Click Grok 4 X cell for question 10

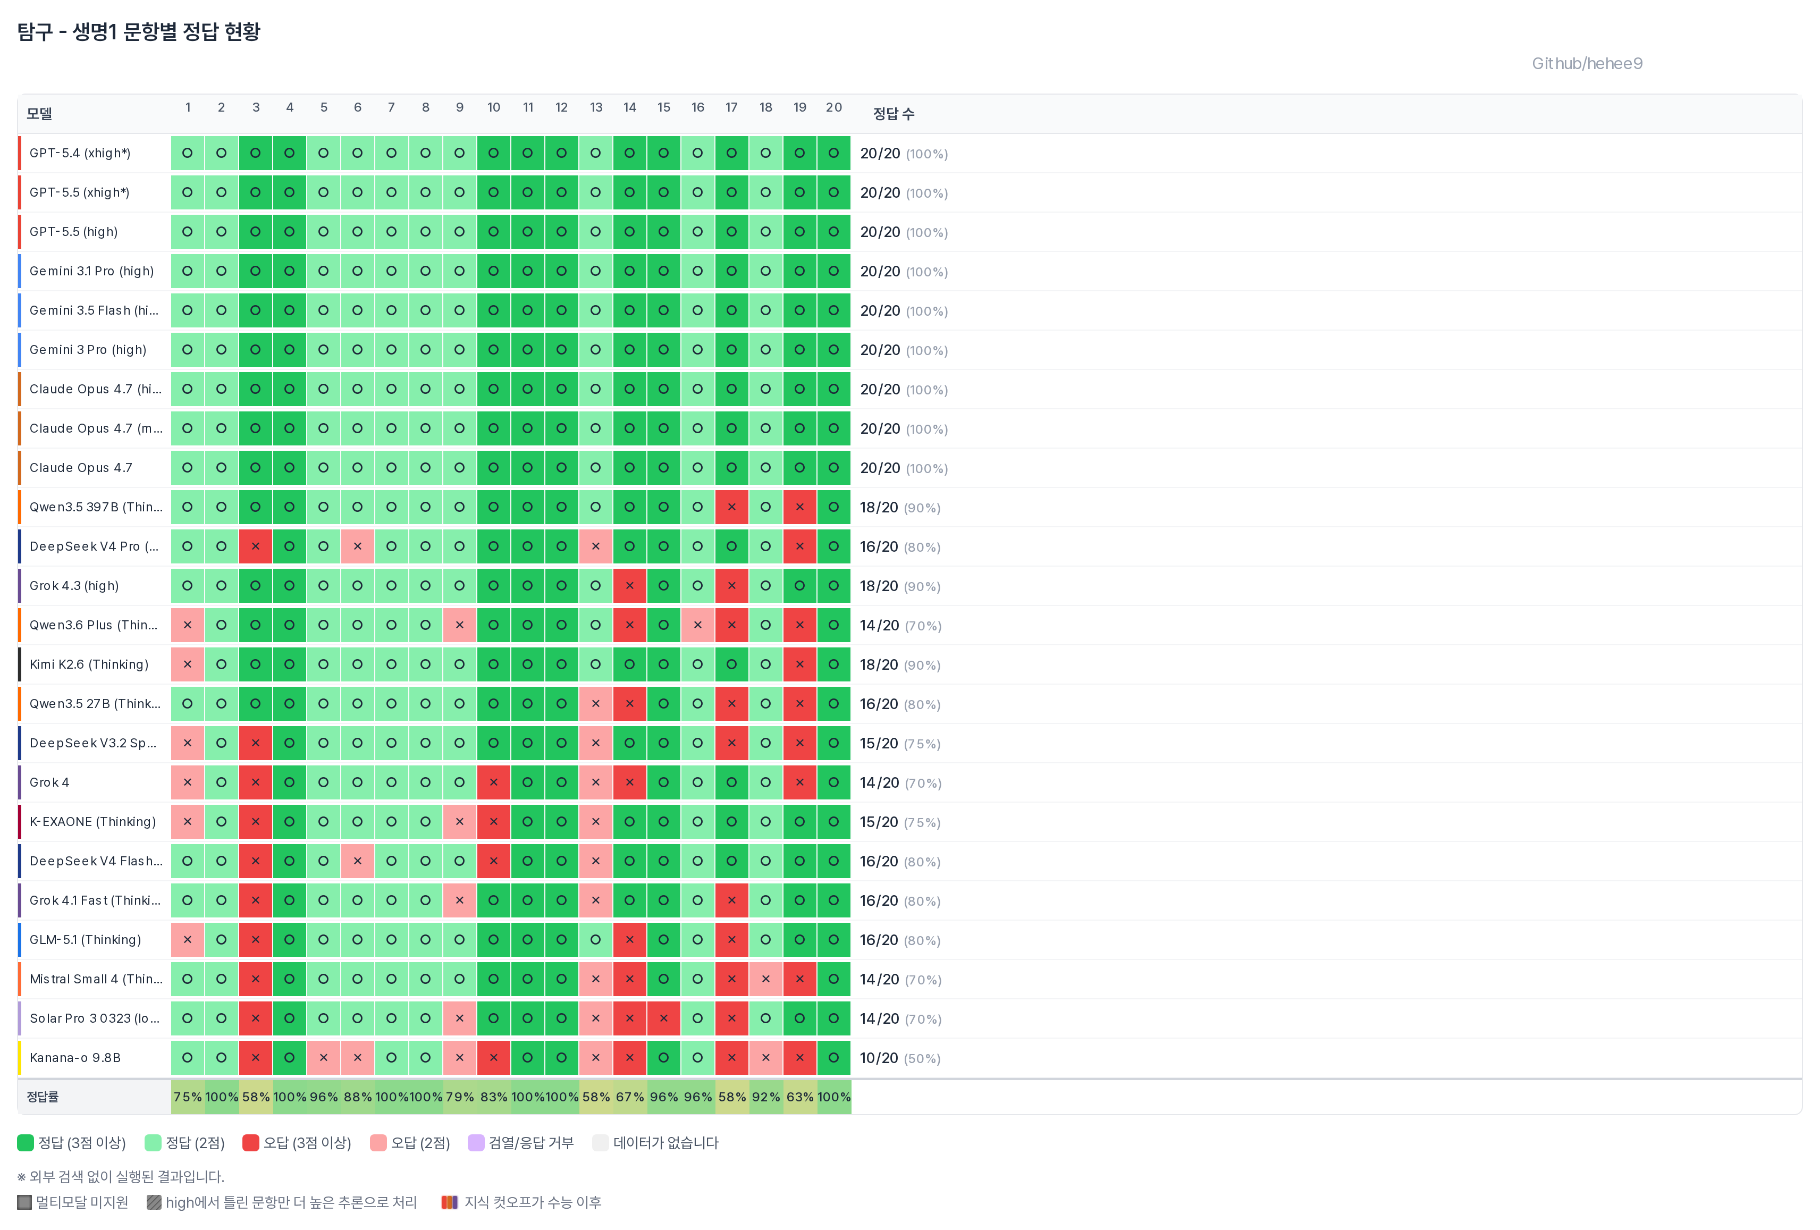[x=493, y=782]
